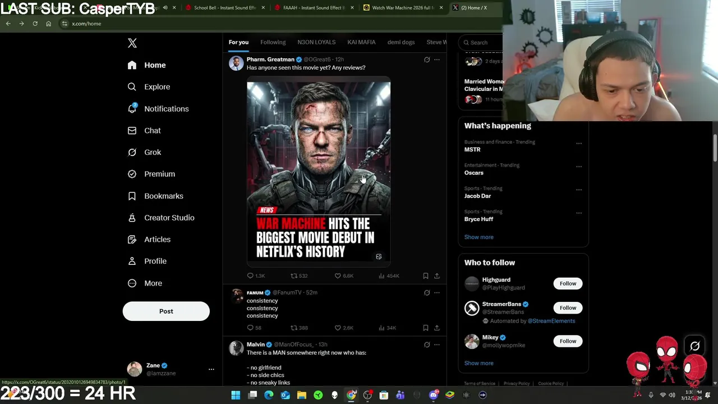
Task: Open options for Bryce Huff trend
Action: [579, 213]
